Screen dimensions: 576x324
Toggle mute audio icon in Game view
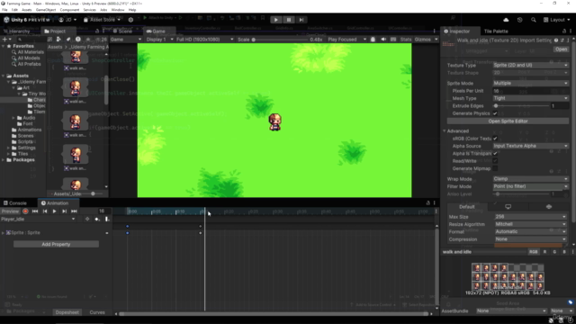pos(383,40)
